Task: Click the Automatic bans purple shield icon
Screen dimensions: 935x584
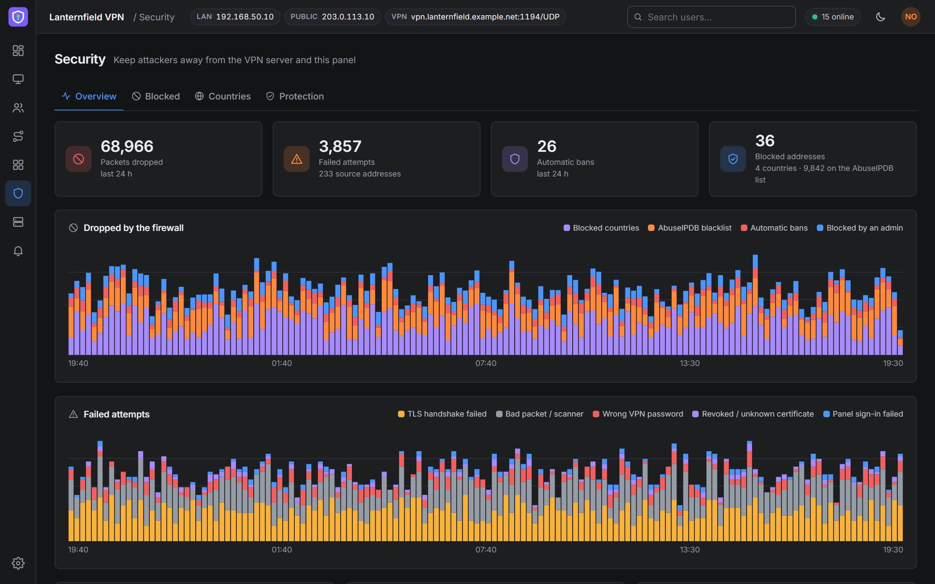Action: 515,159
